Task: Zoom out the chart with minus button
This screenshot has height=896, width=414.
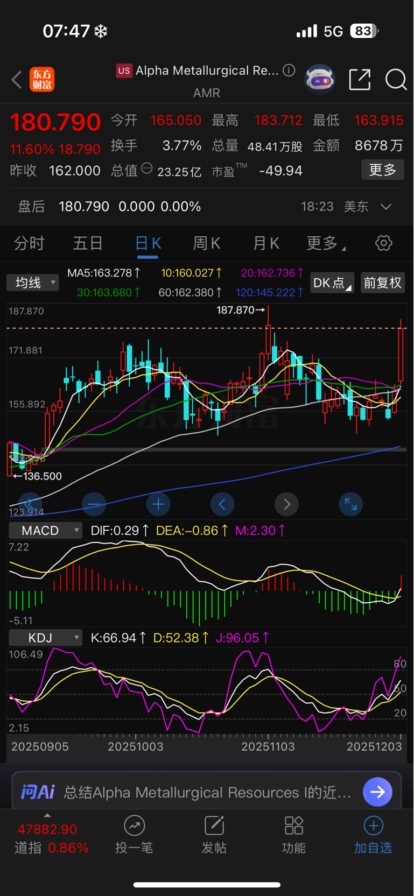Action: coord(94,504)
